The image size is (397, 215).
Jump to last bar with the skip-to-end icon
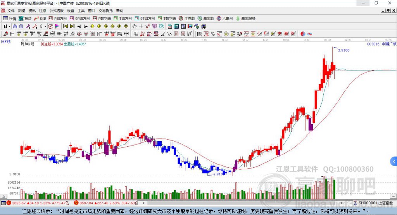tap(72, 26)
